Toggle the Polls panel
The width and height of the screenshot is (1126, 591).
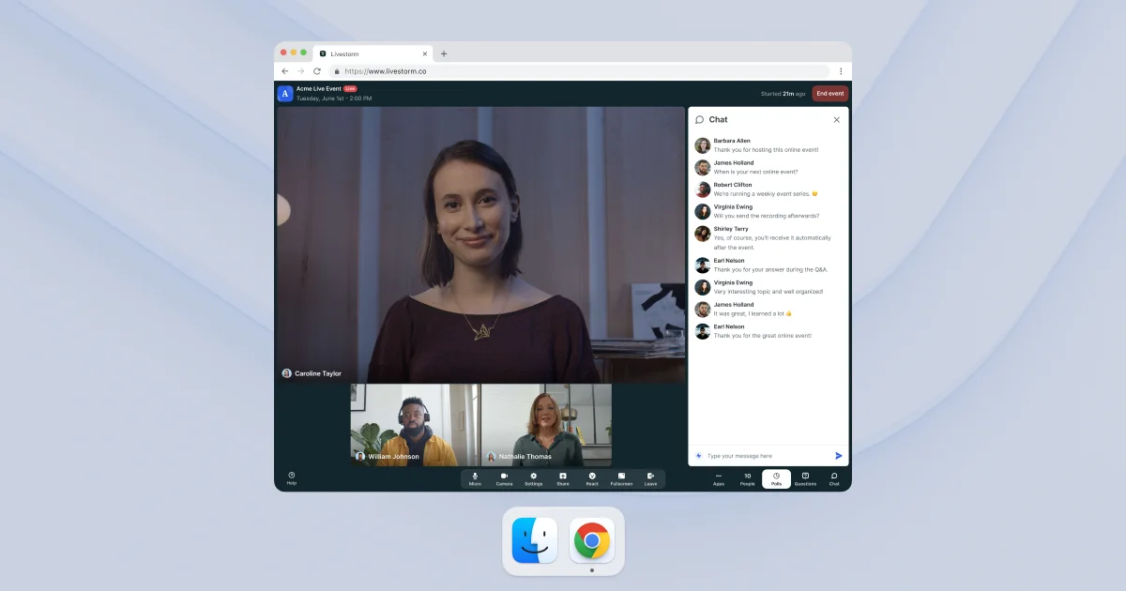point(776,478)
